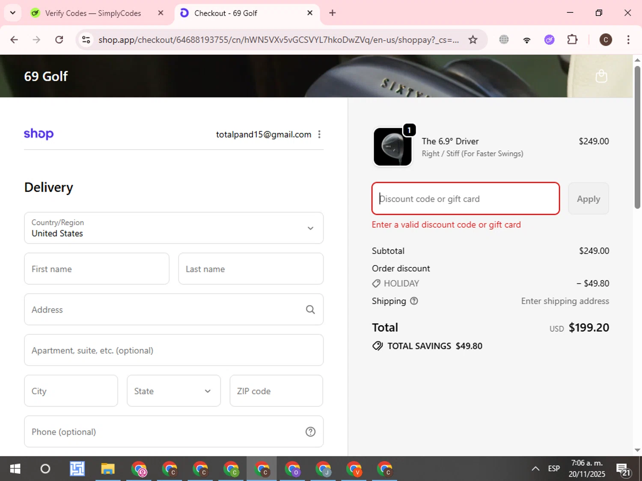Open the Windows Start menu
642x481 pixels.
(x=15, y=469)
